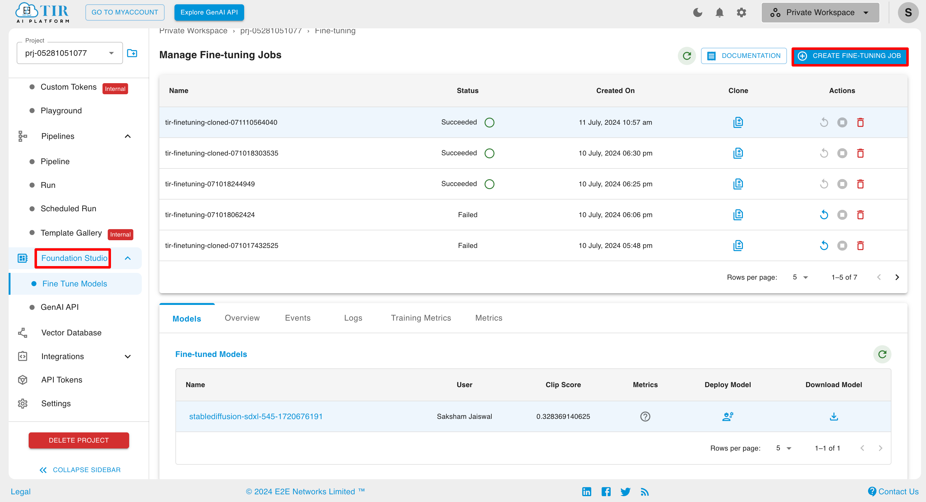The height and width of the screenshot is (502, 926).
Task: Delete job tir-finetuning-cloned-071017432525
Action: pos(860,246)
